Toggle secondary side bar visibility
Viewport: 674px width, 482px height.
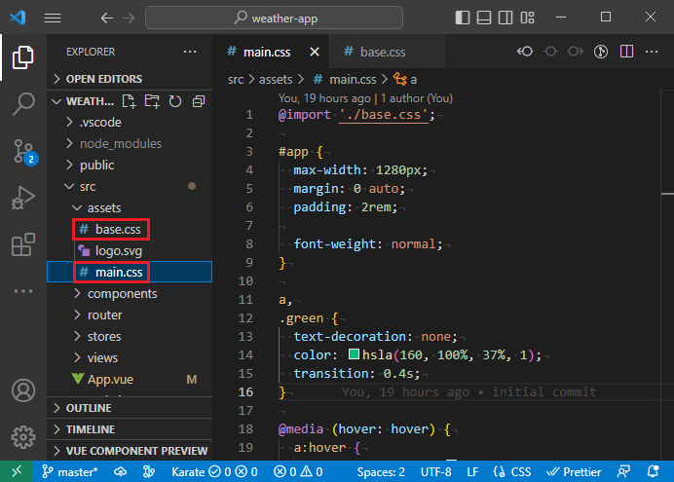click(505, 18)
